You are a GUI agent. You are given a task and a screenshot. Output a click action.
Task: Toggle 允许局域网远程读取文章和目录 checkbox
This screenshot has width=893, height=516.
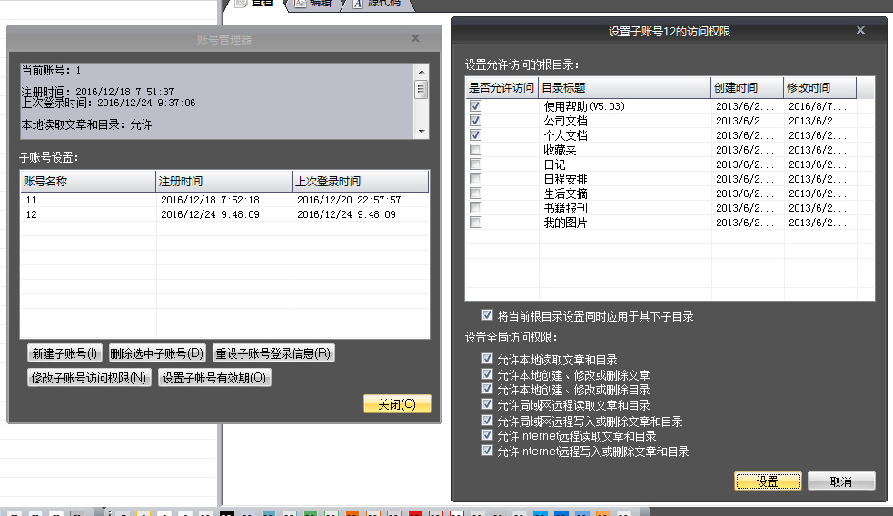pyautogui.click(x=488, y=404)
